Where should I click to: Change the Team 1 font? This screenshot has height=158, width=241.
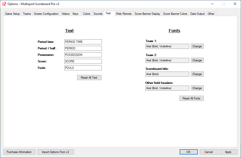pyautogui.click(x=197, y=46)
